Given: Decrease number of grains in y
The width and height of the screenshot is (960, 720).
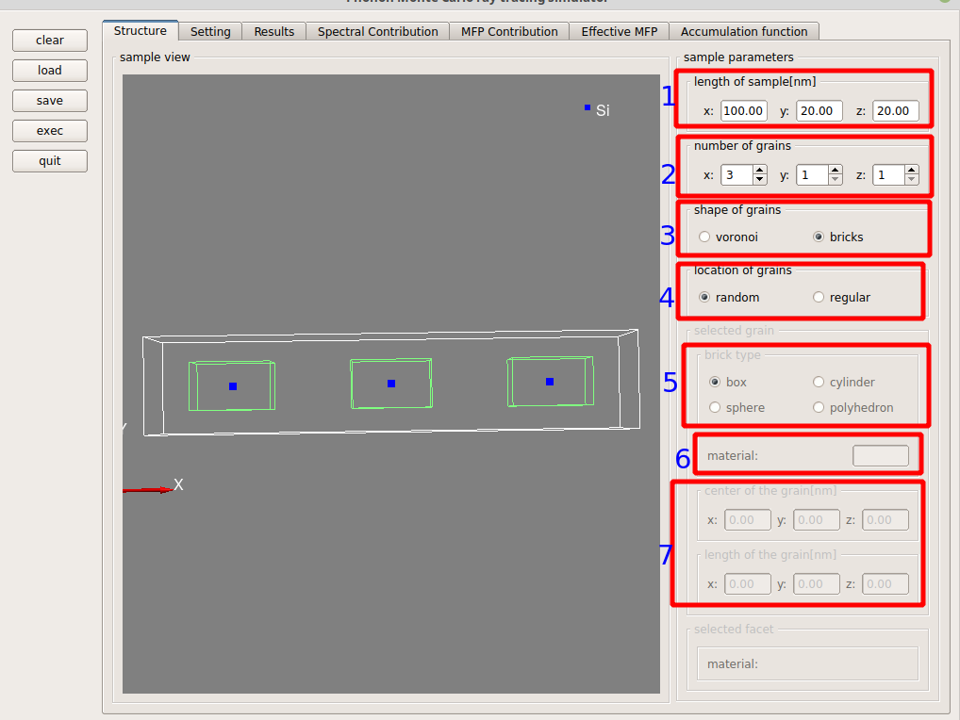Looking at the screenshot, I should tap(836, 180).
